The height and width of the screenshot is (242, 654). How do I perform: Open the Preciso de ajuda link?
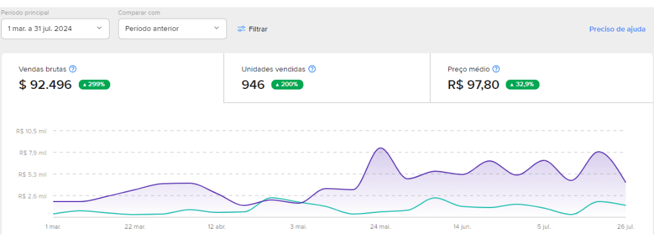617,29
